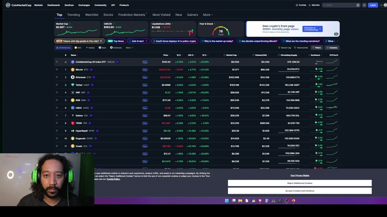Open File Explorer from the taskbar

click(240, 201)
